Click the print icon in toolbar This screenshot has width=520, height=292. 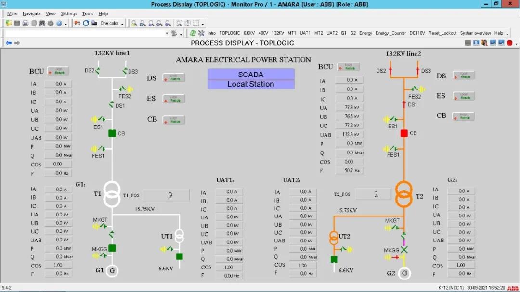click(x=26, y=23)
